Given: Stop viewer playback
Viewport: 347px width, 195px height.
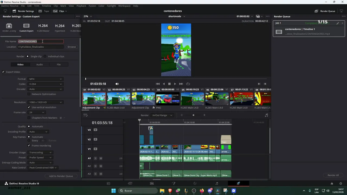Looking at the screenshot, I should pos(169,84).
